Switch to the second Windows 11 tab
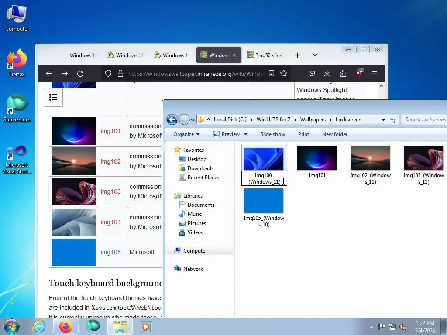Screen dimensions: 447x335 pos(125,55)
